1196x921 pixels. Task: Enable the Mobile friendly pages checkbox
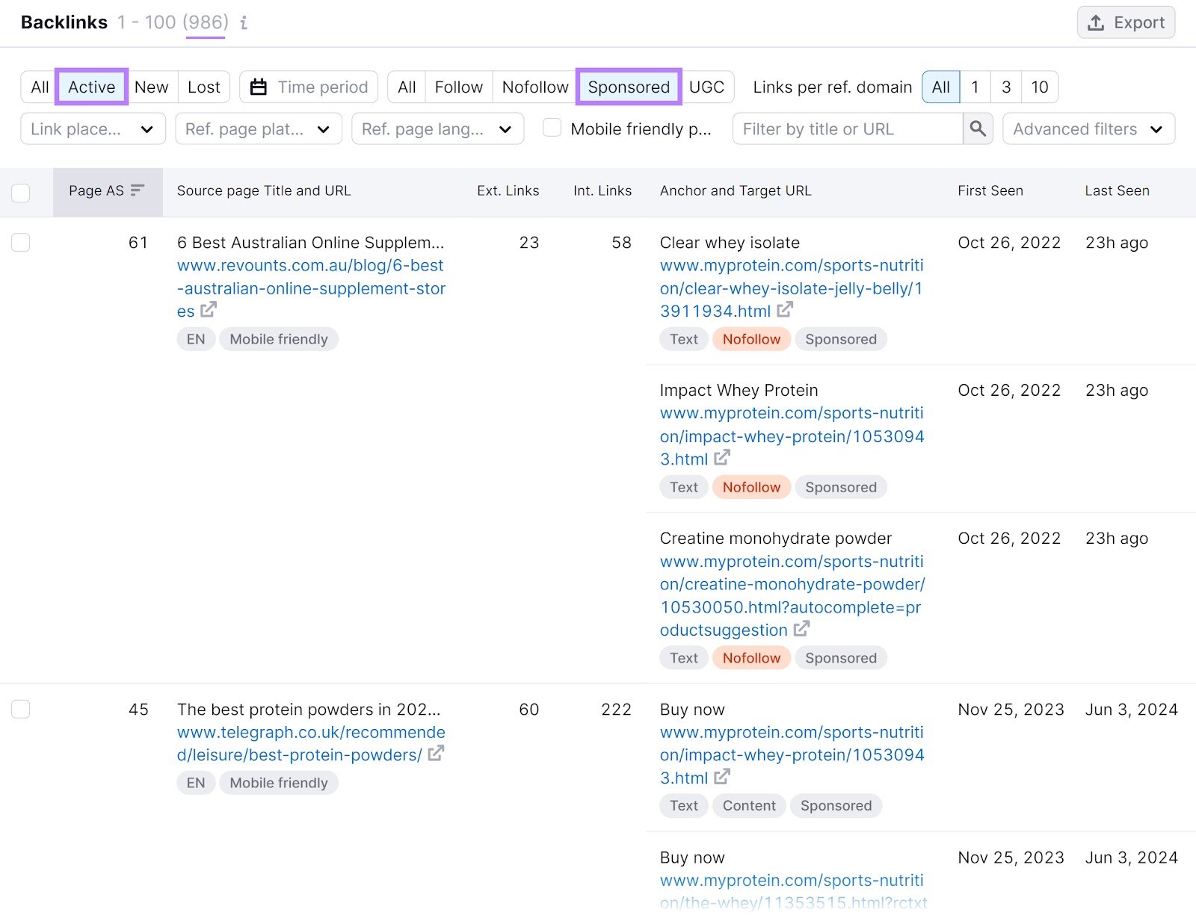pos(552,128)
